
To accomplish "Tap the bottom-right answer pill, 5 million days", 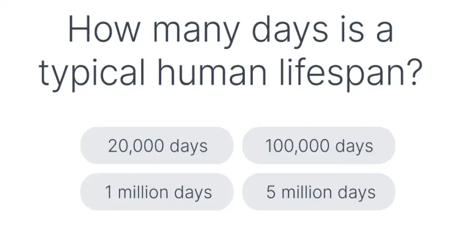I will [318, 192].
